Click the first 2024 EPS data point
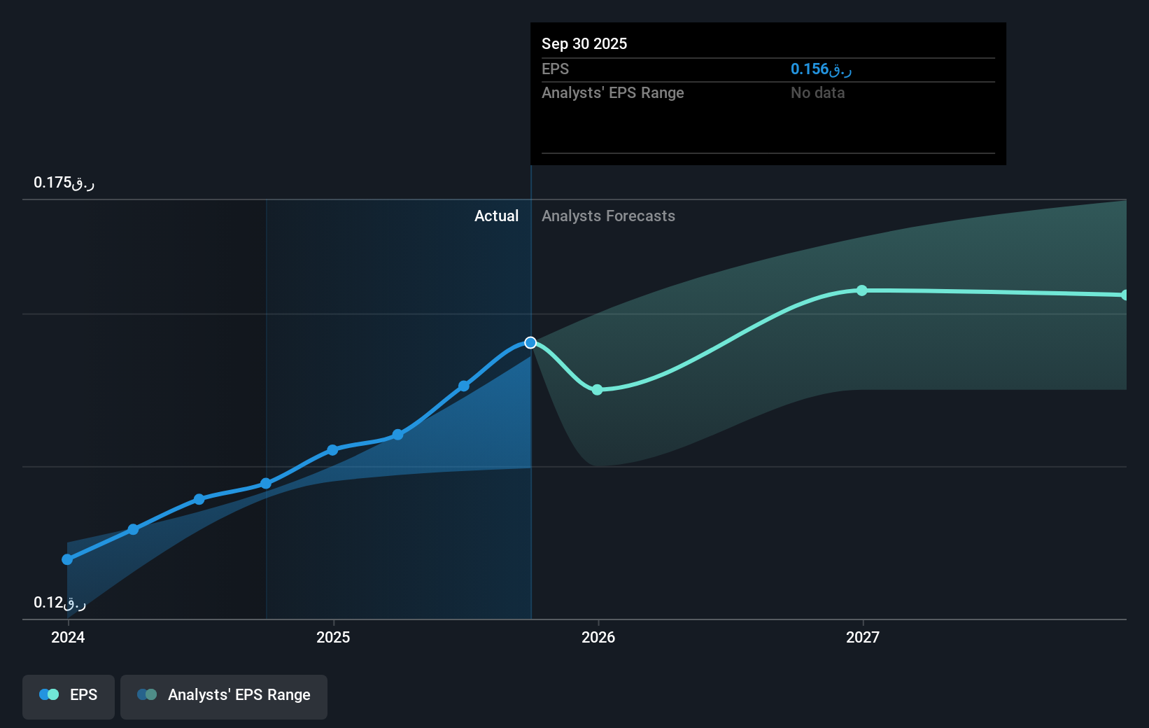 point(66,559)
